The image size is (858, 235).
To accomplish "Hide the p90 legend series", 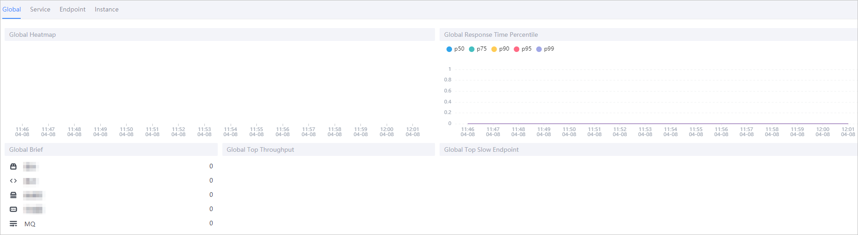I will click(x=500, y=49).
